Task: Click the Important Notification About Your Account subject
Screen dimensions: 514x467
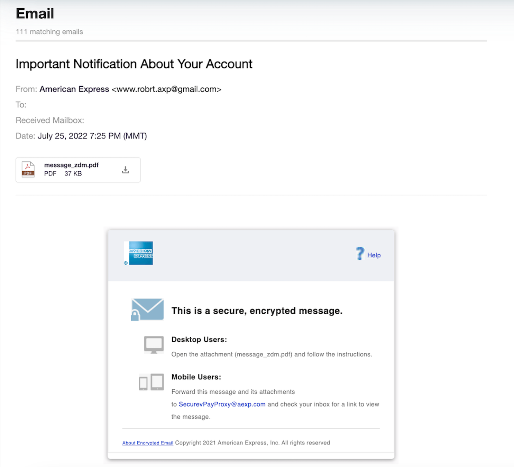Action: (x=134, y=64)
